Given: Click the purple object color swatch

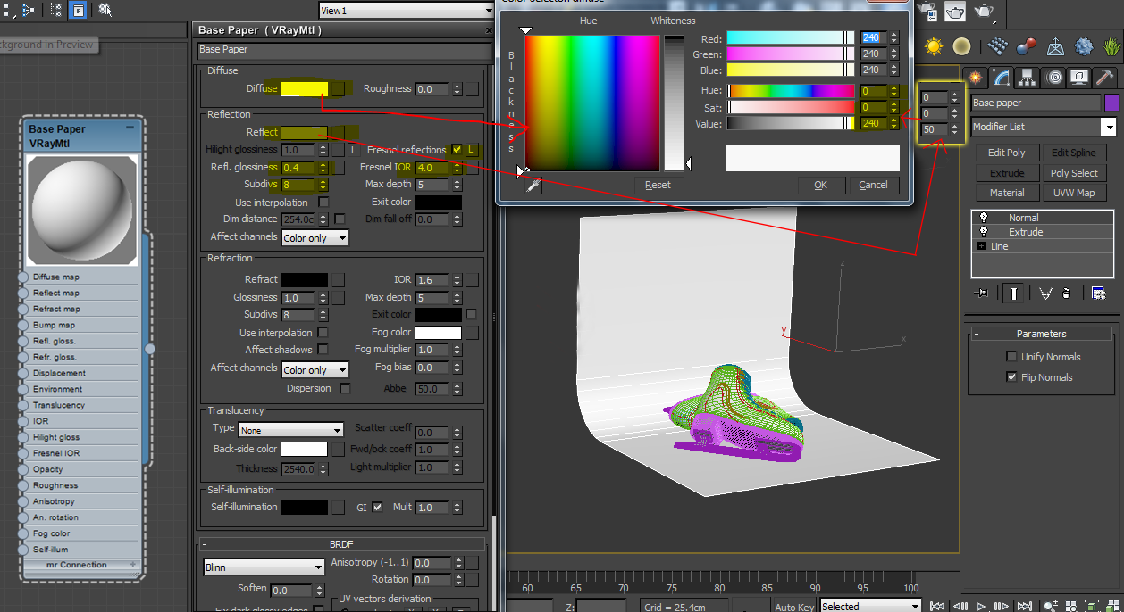Looking at the screenshot, I should pyautogui.click(x=1111, y=103).
